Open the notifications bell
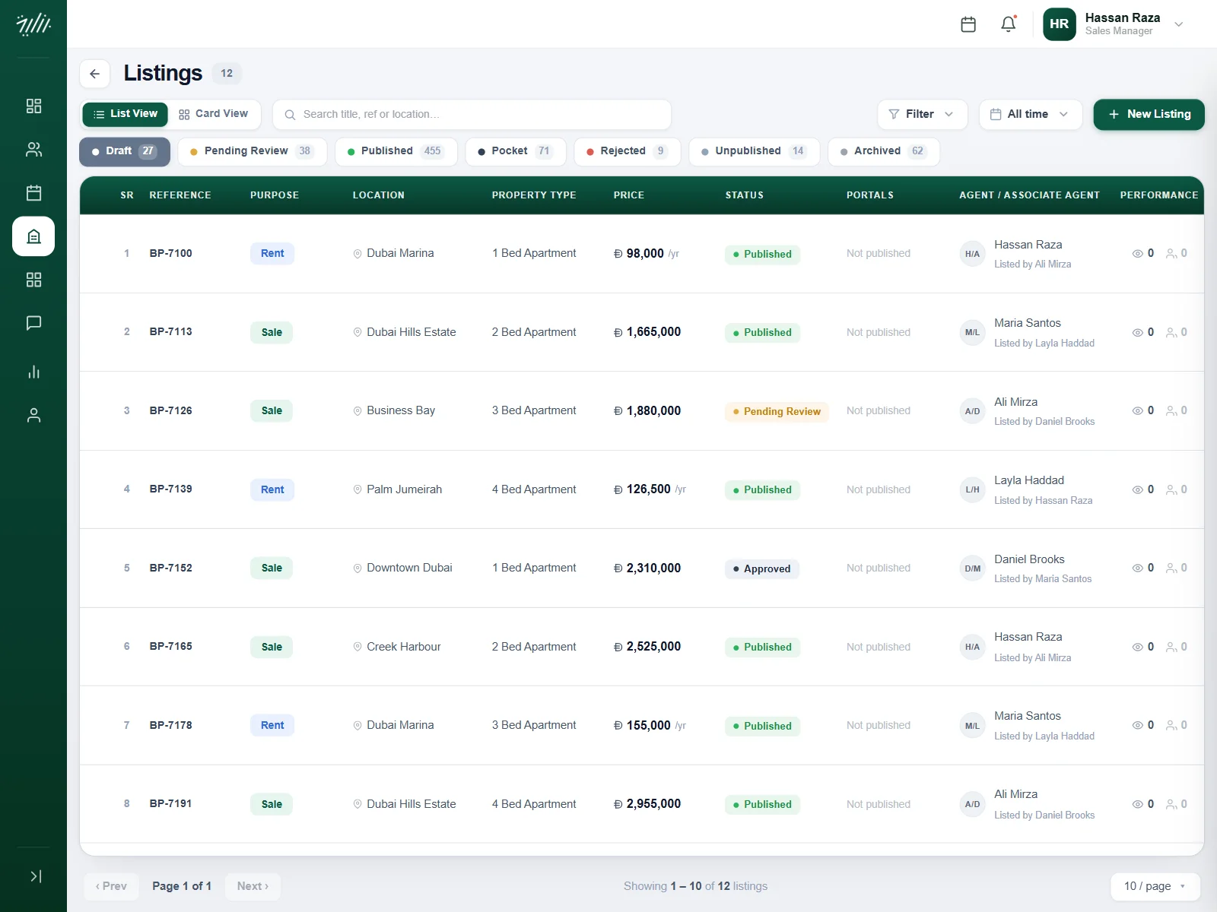 pyautogui.click(x=1009, y=24)
